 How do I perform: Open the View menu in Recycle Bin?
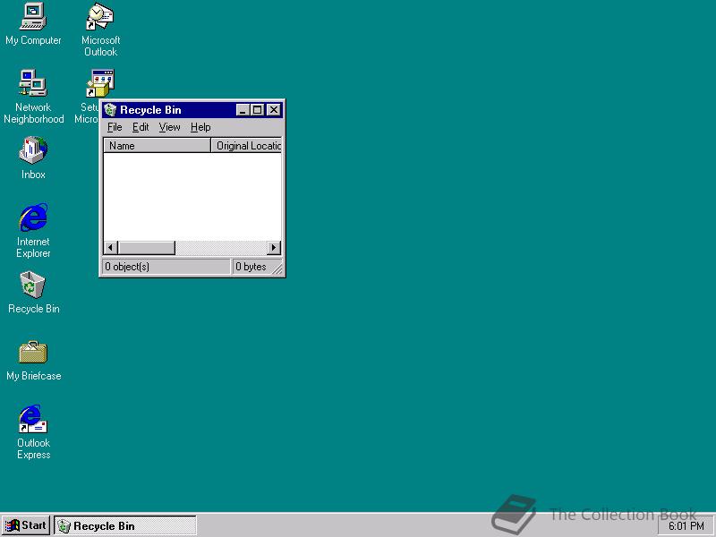pyautogui.click(x=169, y=127)
